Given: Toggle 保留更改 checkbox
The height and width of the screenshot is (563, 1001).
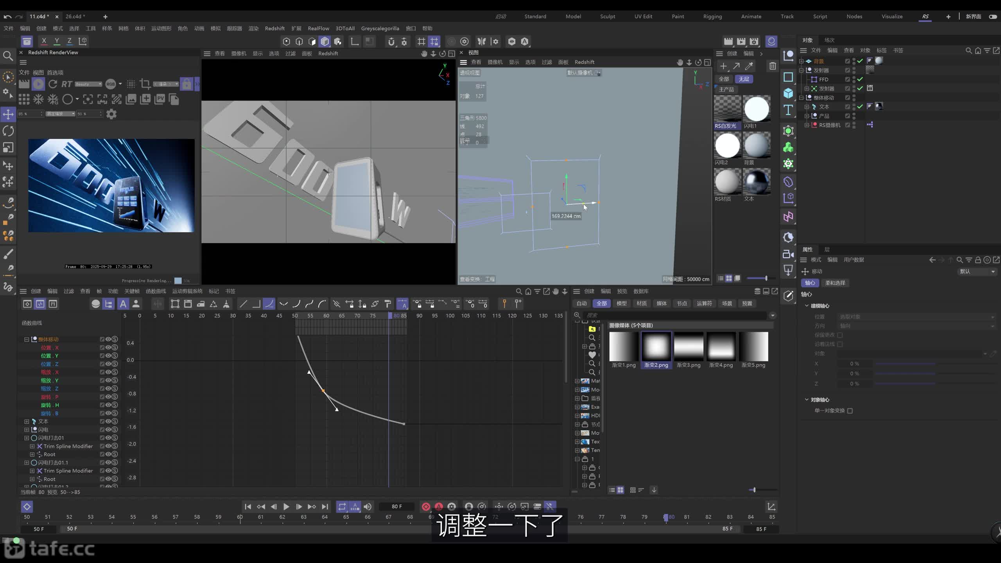Looking at the screenshot, I should 840,335.
